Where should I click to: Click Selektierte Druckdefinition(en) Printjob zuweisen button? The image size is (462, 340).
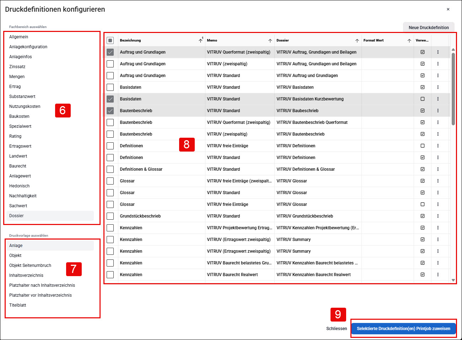[403, 329]
